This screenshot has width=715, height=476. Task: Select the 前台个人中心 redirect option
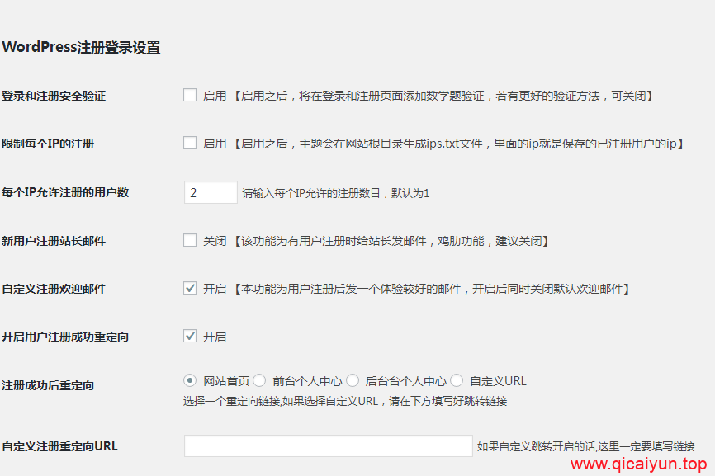[x=259, y=380]
